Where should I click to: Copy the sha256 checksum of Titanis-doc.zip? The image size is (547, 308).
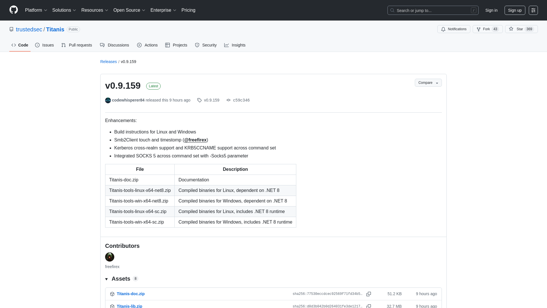point(369,294)
